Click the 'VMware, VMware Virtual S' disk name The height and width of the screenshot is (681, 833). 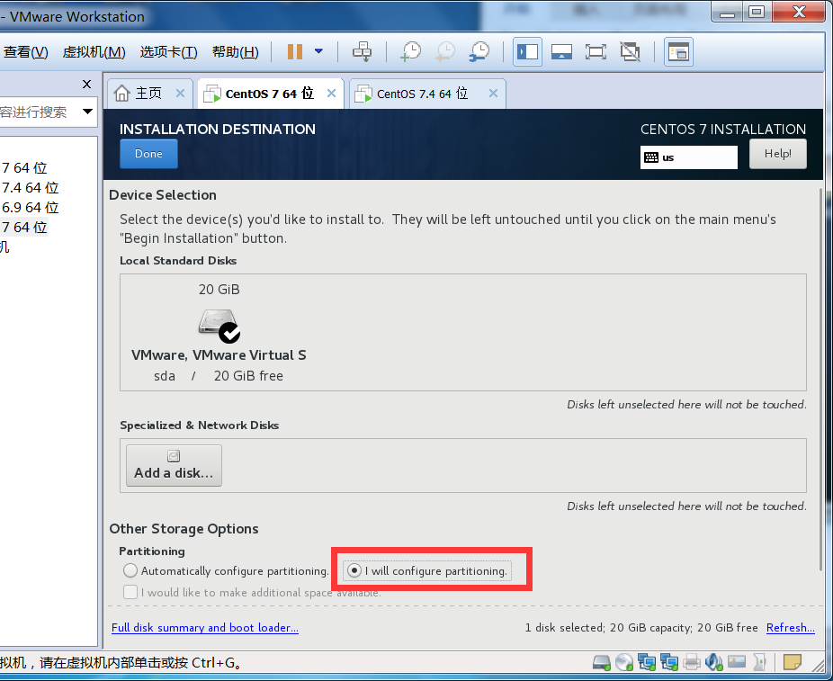pos(219,354)
